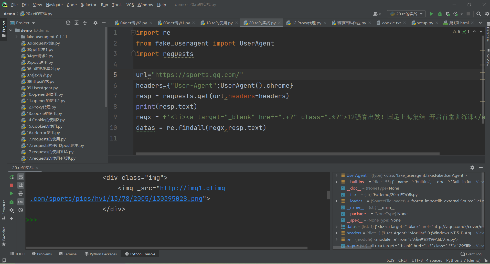Toggle tool window bars at bottom-left corner
This screenshot has height=264, width=490.
[x=4, y=260]
